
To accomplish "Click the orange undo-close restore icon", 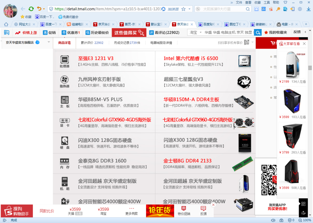I will click(x=39, y=9).
